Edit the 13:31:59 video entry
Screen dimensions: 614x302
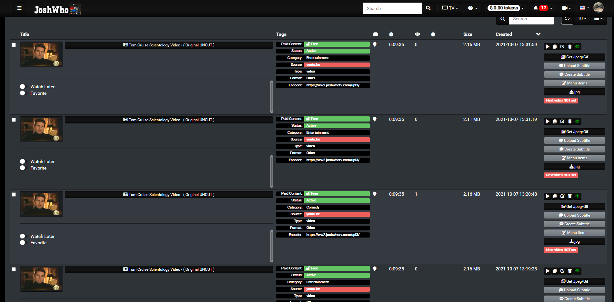tap(562, 47)
